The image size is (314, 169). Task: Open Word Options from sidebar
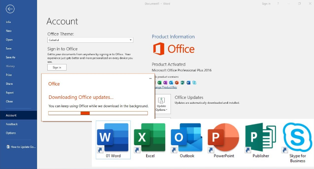pos(11,133)
